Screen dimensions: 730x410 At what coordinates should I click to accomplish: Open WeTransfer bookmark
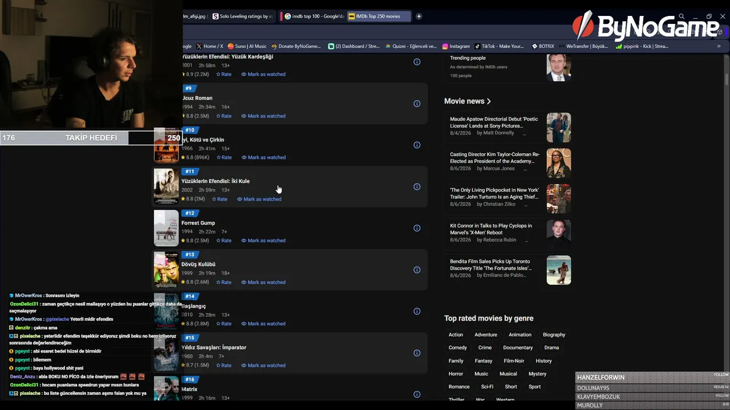[583, 46]
